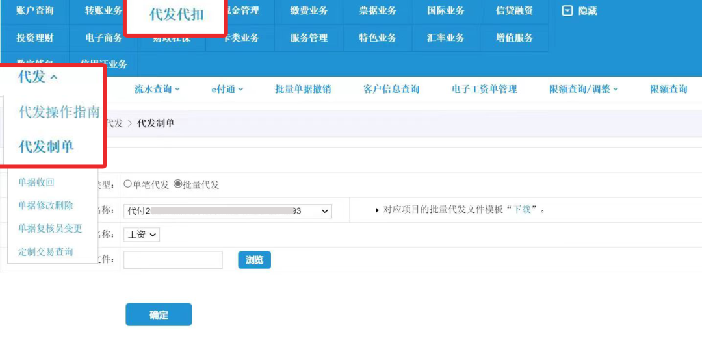
Task: Open 电子工资单管理
Action: tap(484, 90)
